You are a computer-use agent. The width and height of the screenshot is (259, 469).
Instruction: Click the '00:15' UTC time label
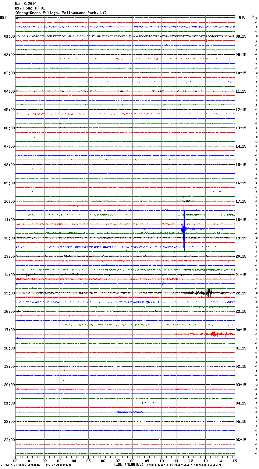pos(241,330)
